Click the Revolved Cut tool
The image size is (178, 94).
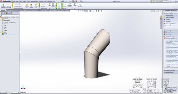[36, 6]
